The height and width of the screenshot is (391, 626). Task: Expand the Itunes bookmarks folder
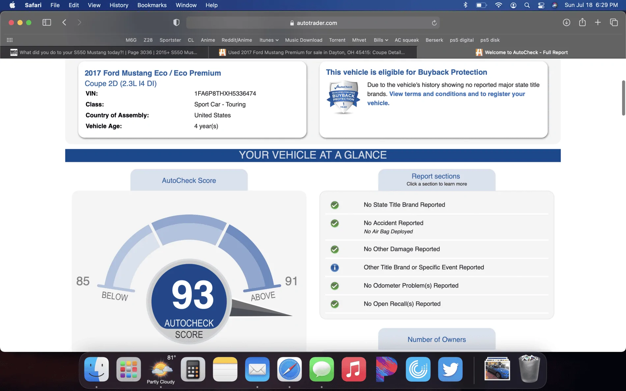coord(269,40)
